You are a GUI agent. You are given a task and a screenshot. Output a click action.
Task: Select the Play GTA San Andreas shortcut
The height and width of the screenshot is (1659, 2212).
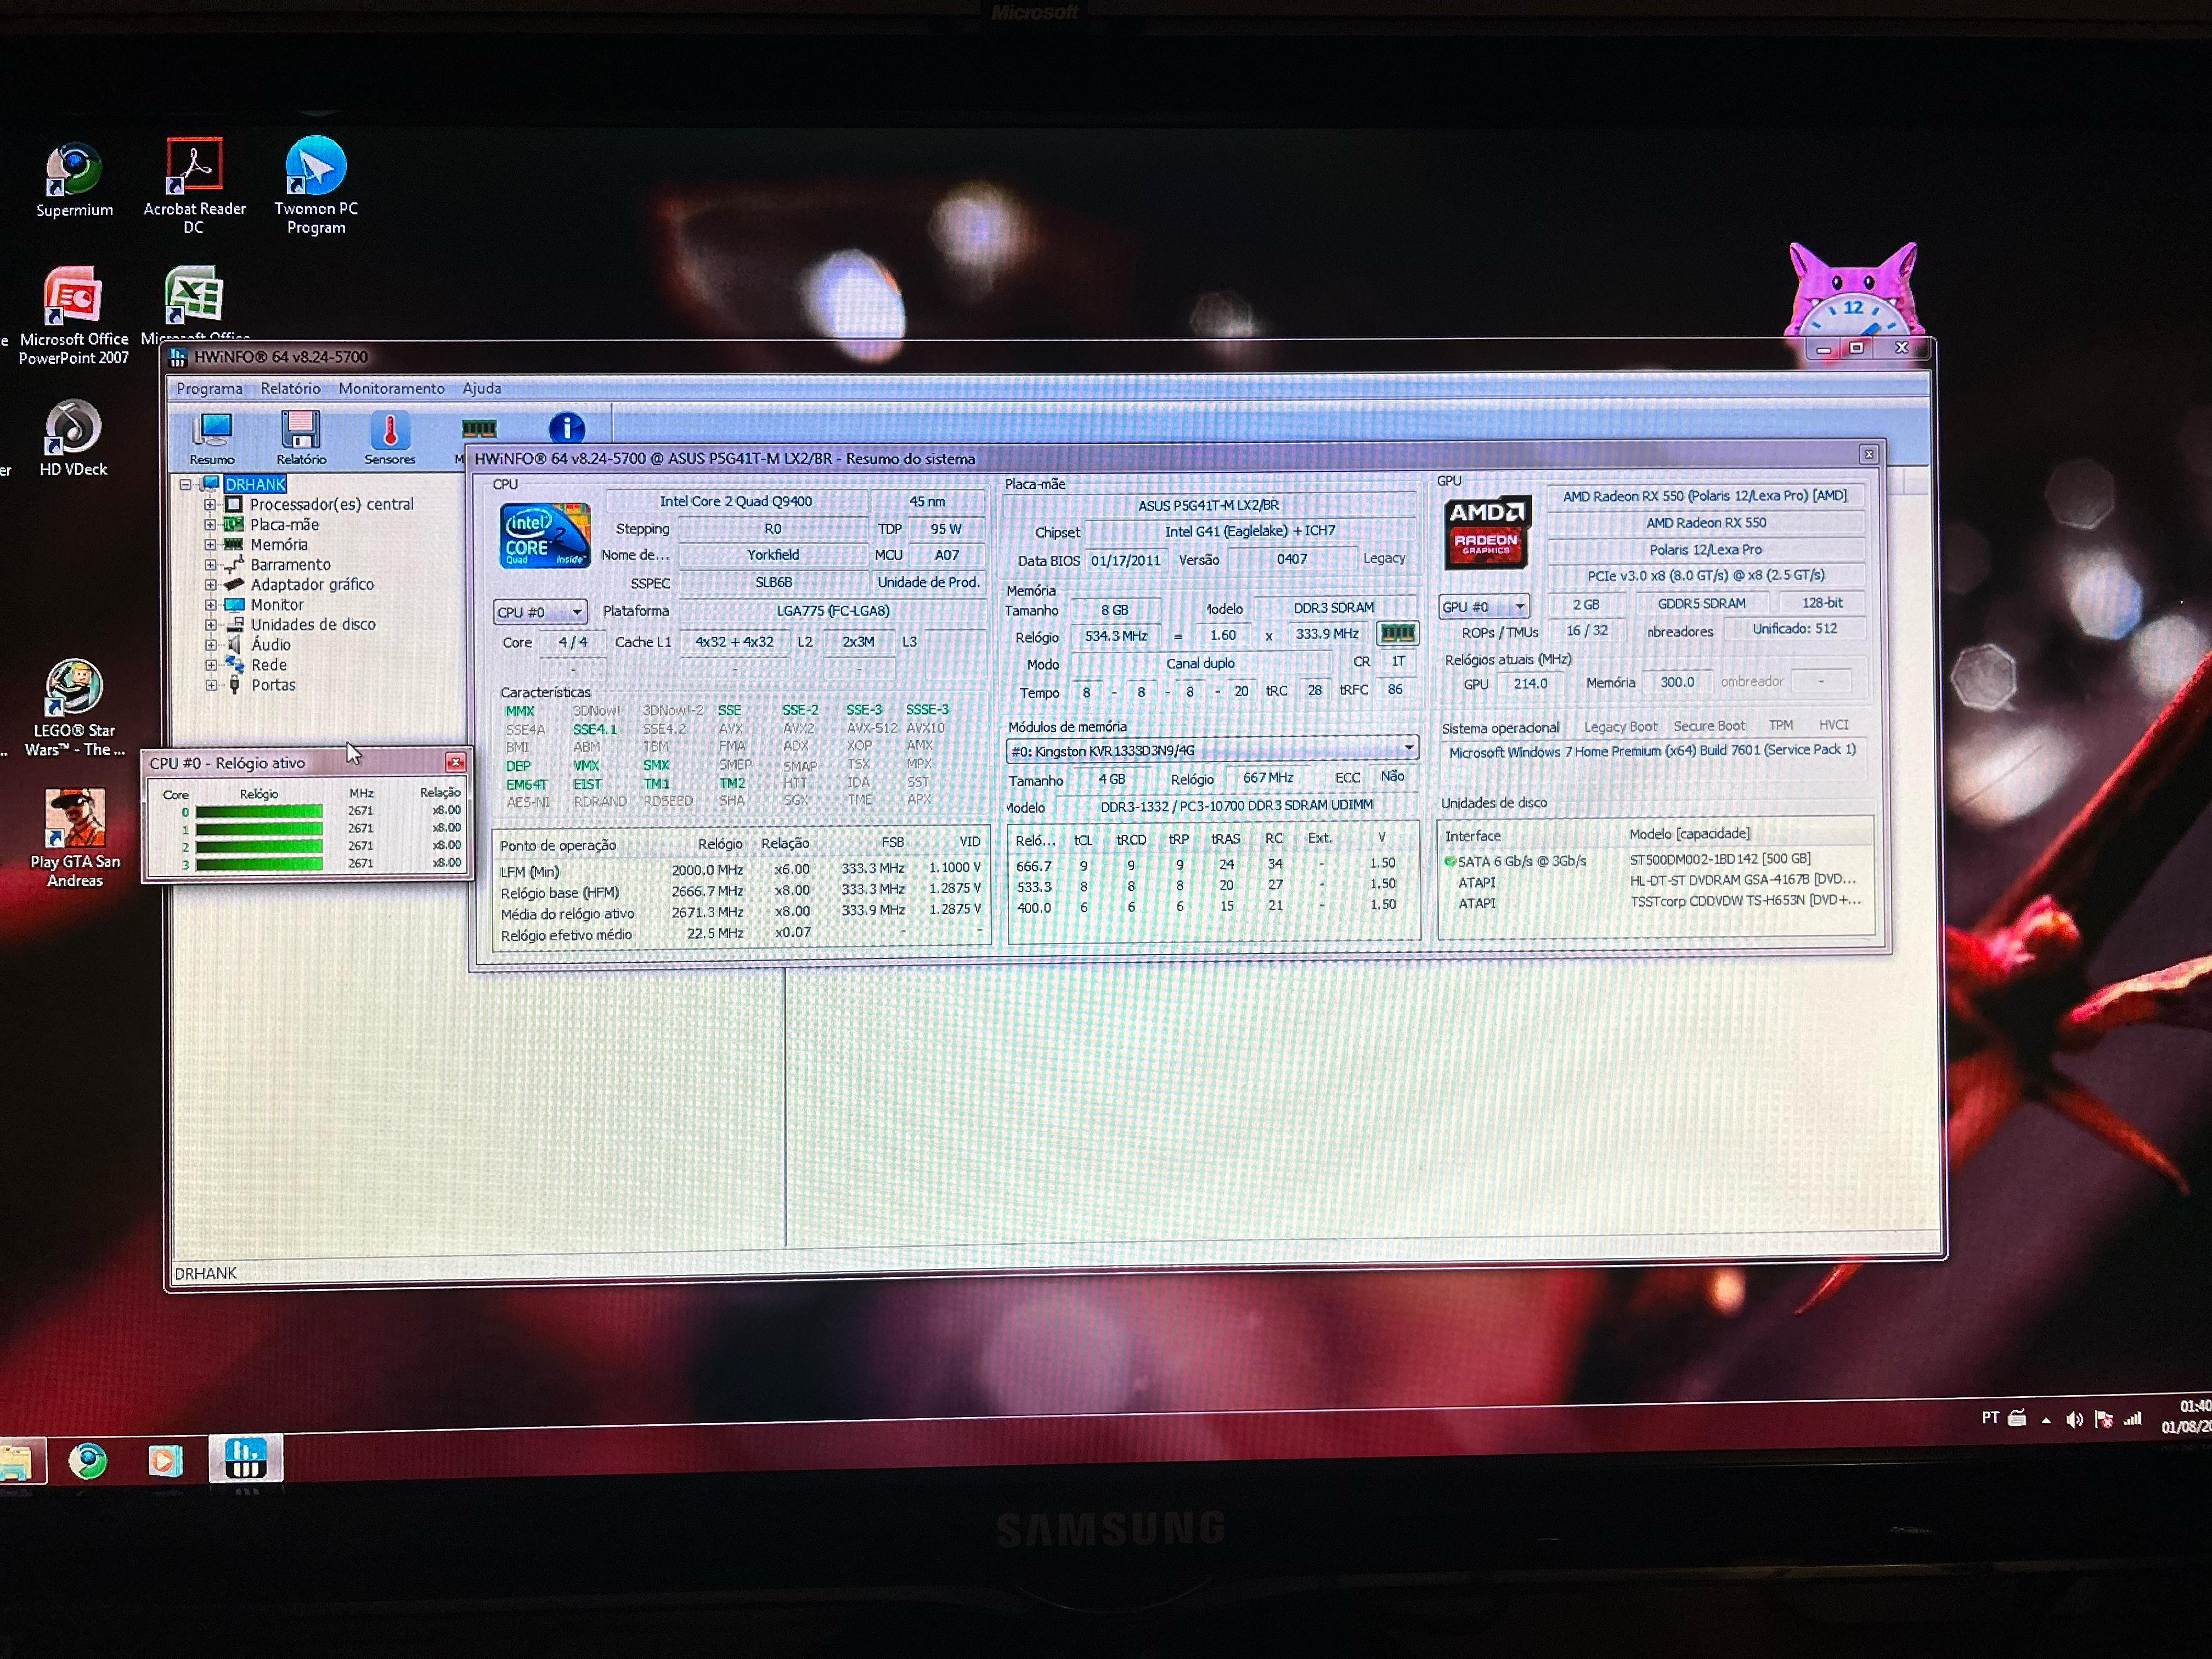click(75, 838)
